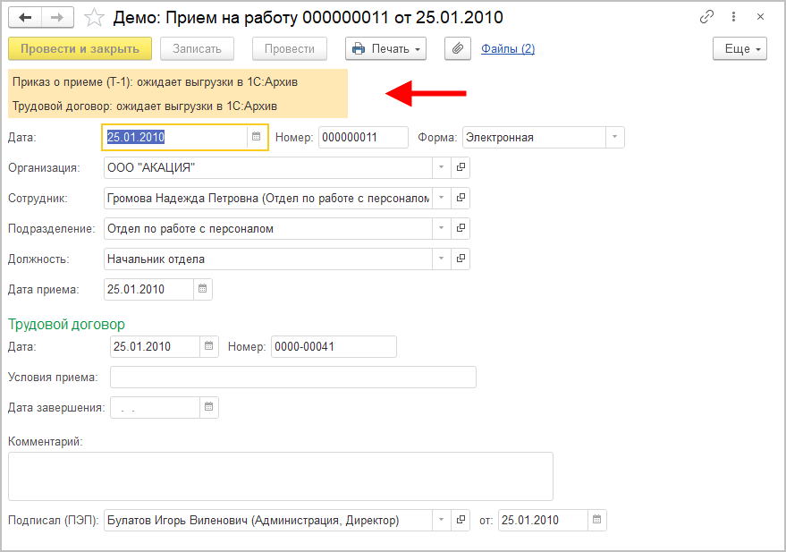
Task: Open the Еще menu
Action: 740,48
